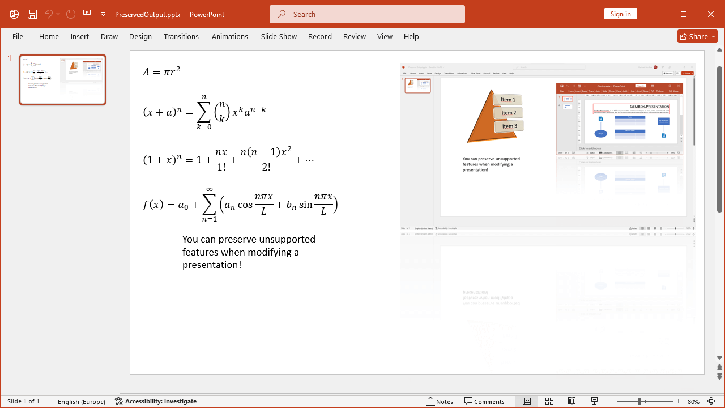Click the Save icon in title bar

[32, 14]
